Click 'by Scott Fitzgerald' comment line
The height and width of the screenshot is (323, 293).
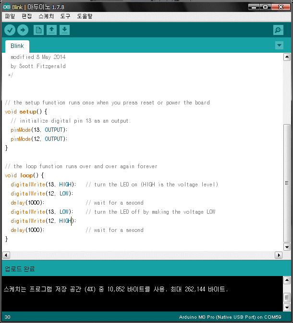click(38, 66)
